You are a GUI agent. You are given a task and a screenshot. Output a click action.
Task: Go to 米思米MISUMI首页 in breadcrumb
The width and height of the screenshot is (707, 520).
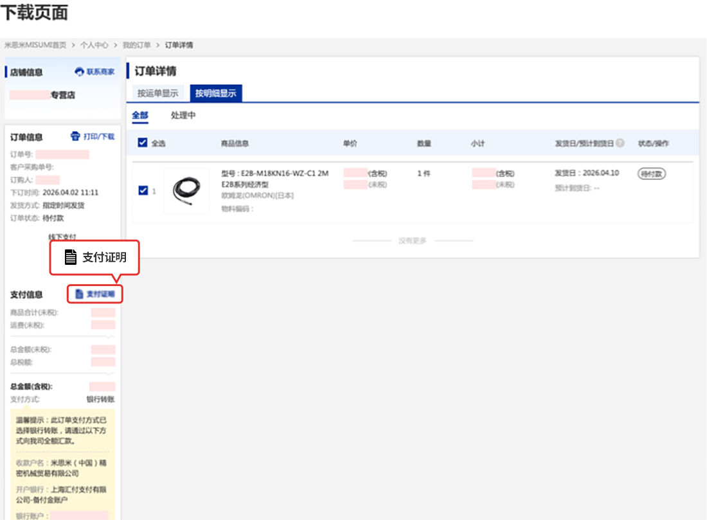[35, 45]
